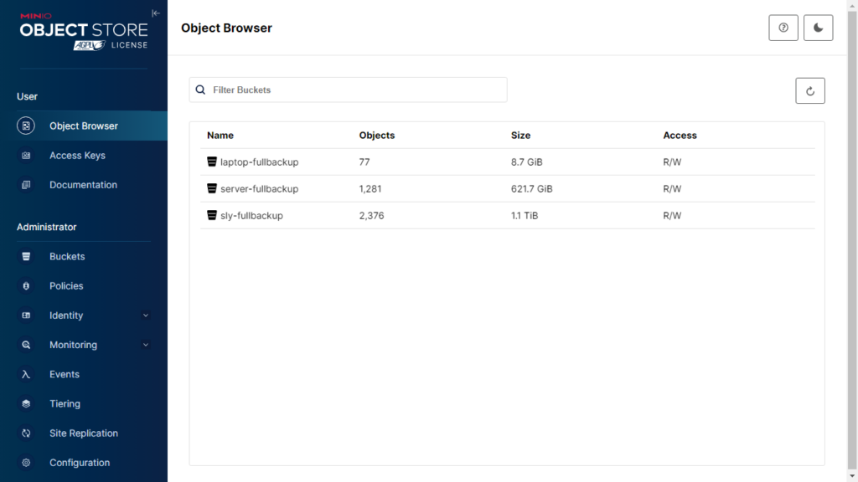The width and height of the screenshot is (858, 482).
Task: Open the help icon in the header
Action: [x=783, y=28]
